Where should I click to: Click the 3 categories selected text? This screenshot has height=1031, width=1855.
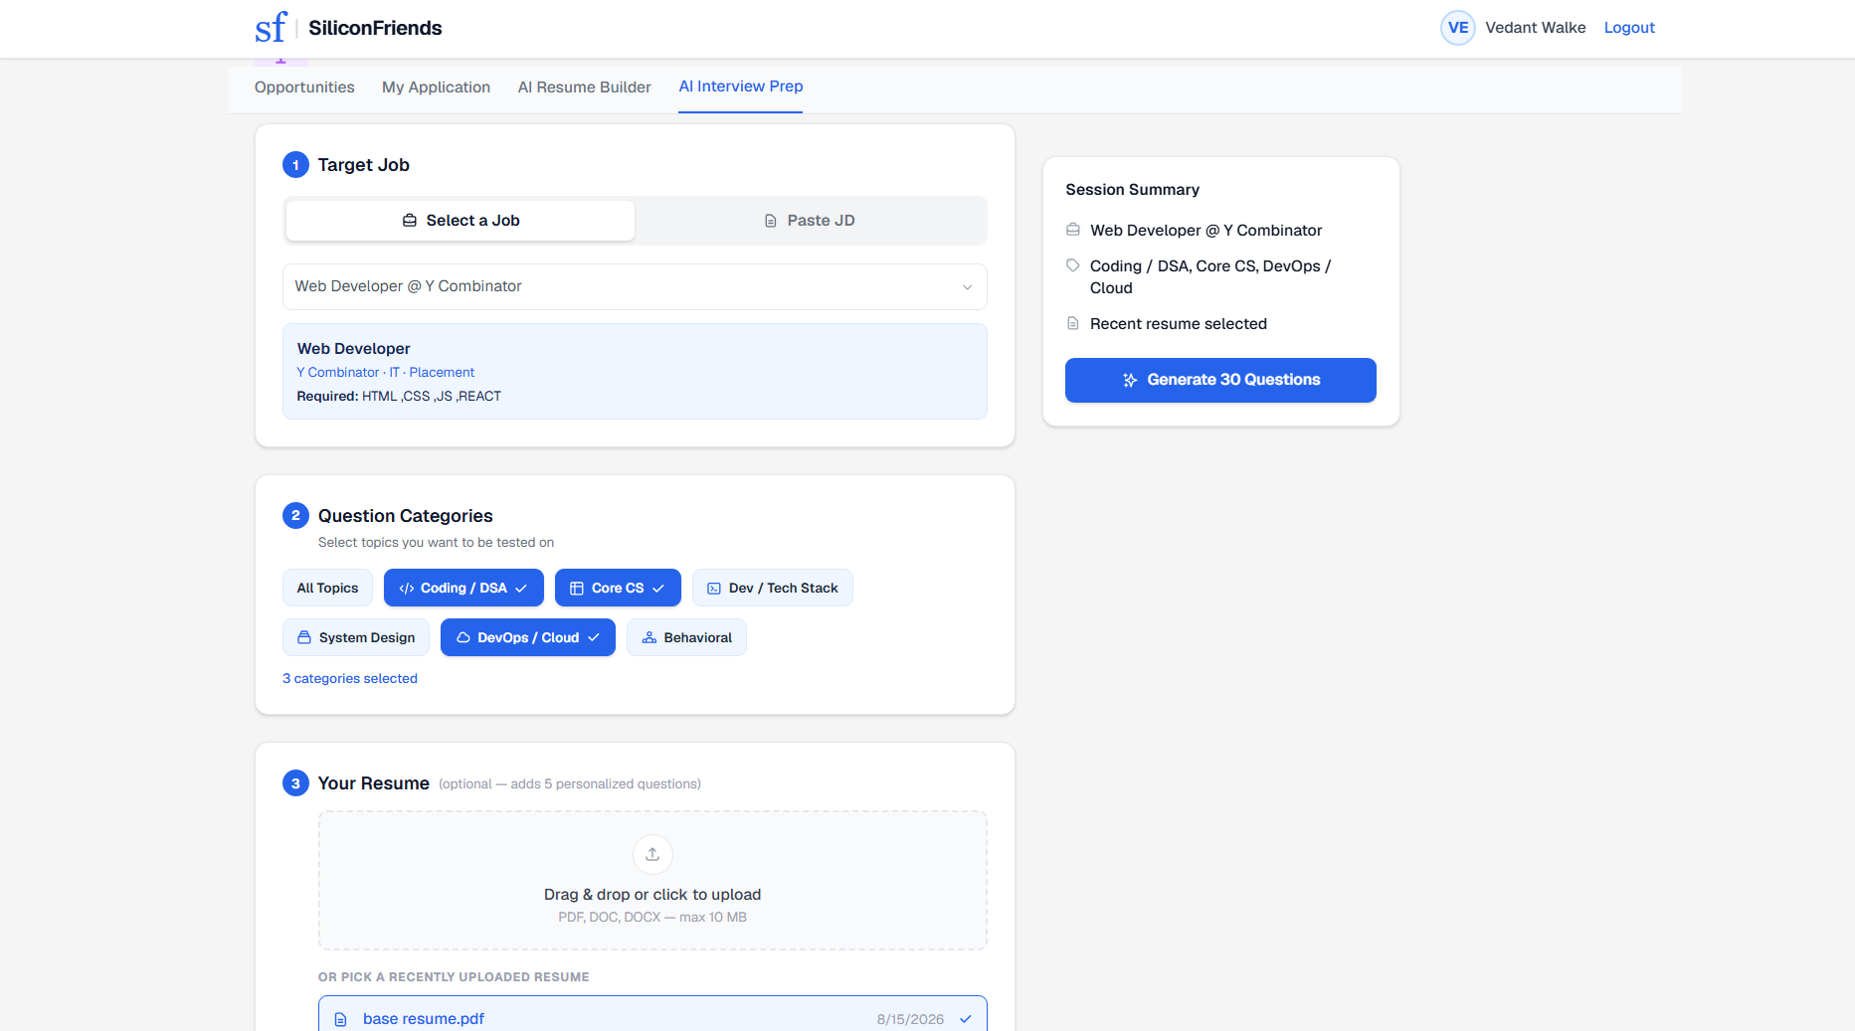point(350,678)
